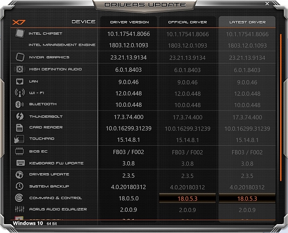Click the Keyboard FW Update label
288x233 pixels.
coord(56,163)
